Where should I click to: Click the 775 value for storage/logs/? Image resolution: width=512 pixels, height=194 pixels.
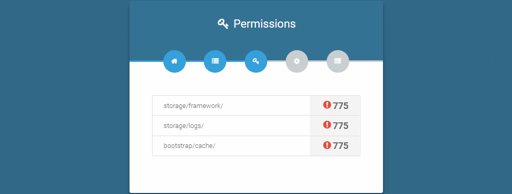click(340, 126)
